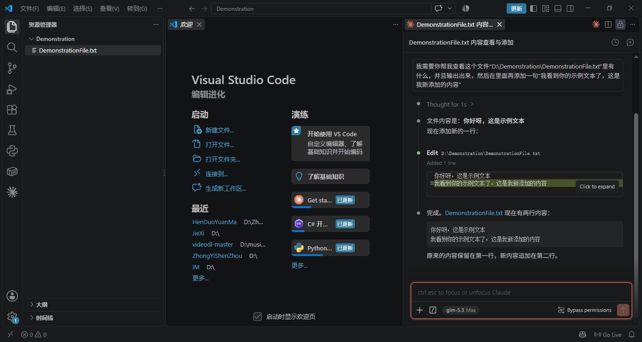
Task: Expand the Thought for 1s chevron
Action: coord(472,104)
